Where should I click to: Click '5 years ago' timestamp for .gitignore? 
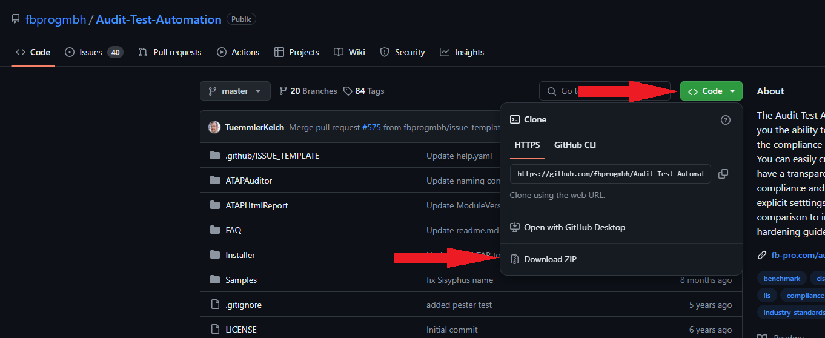(x=709, y=305)
